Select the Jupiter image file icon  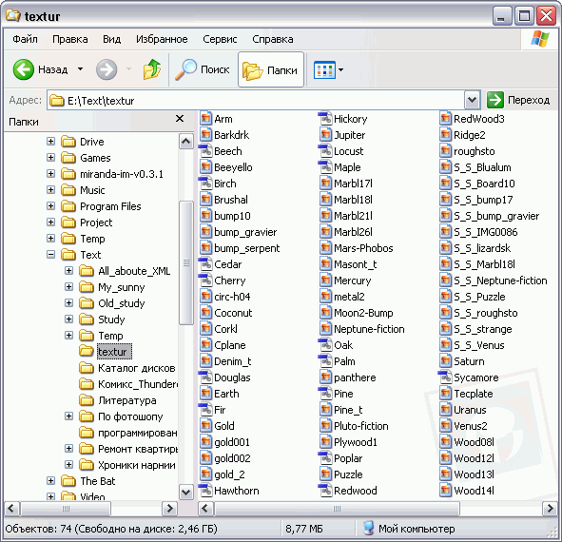pos(325,135)
